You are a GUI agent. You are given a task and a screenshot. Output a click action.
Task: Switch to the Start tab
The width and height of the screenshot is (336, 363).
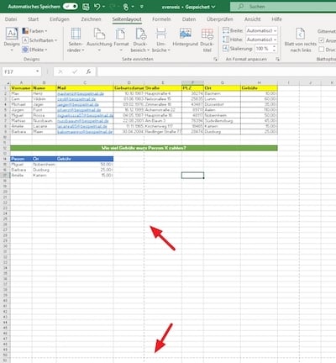click(33, 19)
